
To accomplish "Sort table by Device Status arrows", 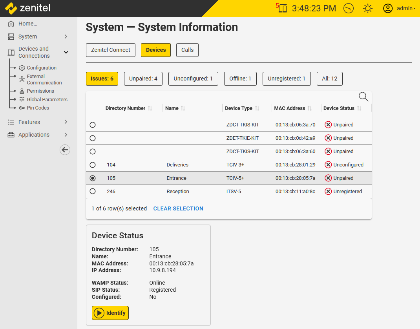I will click(x=359, y=108).
